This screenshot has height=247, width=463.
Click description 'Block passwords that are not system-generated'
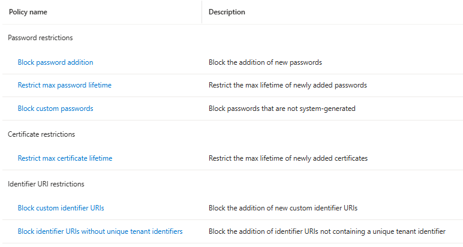point(282,109)
